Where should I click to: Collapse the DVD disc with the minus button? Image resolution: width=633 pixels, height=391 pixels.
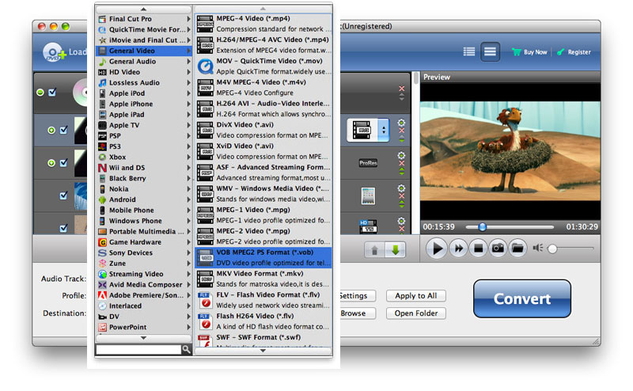coord(40,93)
